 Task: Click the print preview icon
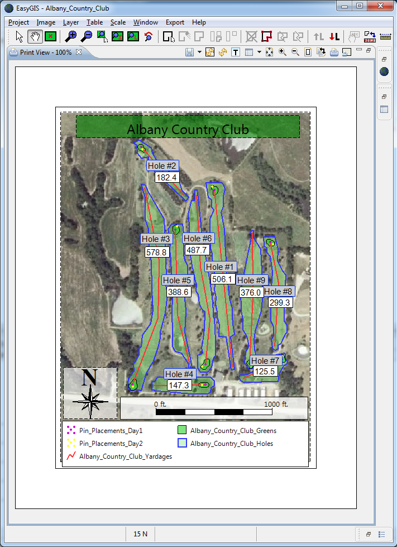click(347, 53)
